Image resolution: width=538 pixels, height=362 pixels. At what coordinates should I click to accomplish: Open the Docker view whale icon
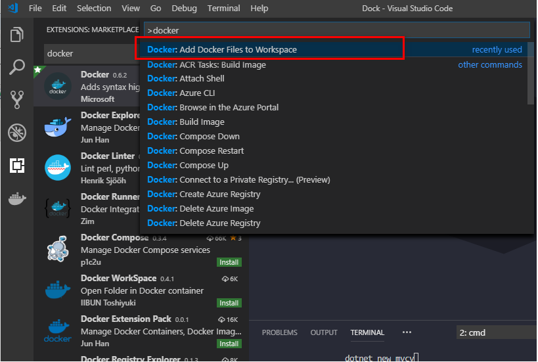point(17,198)
